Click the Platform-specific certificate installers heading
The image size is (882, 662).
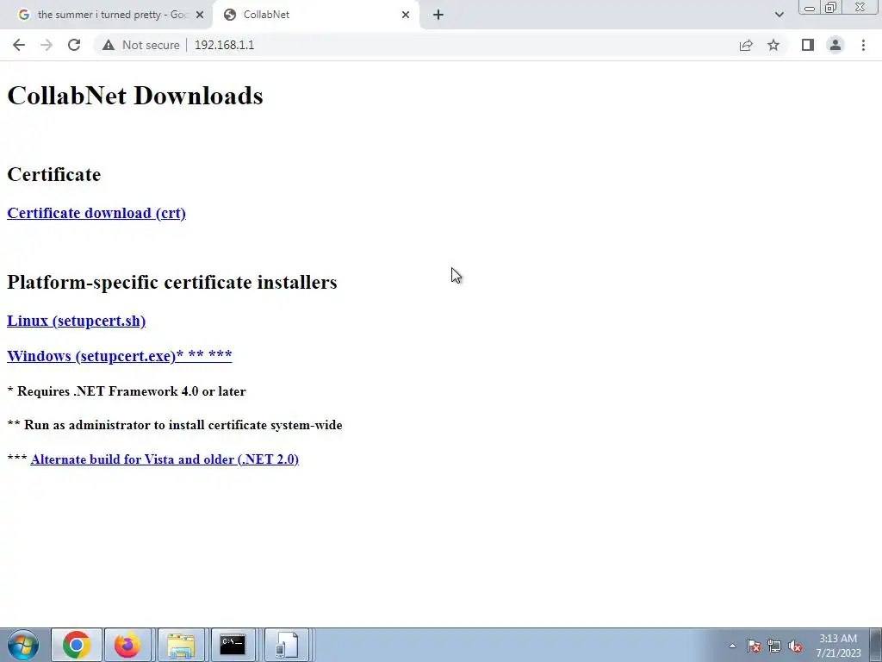pos(172,282)
